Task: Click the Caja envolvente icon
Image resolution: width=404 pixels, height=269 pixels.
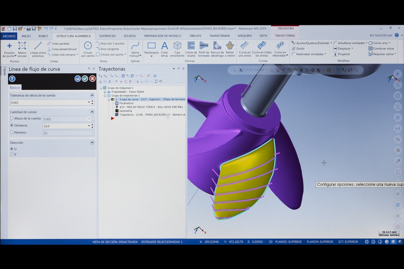Action: click(177, 48)
